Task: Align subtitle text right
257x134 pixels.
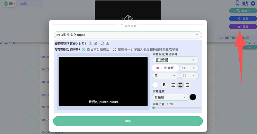Action: (x=188, y=85)
